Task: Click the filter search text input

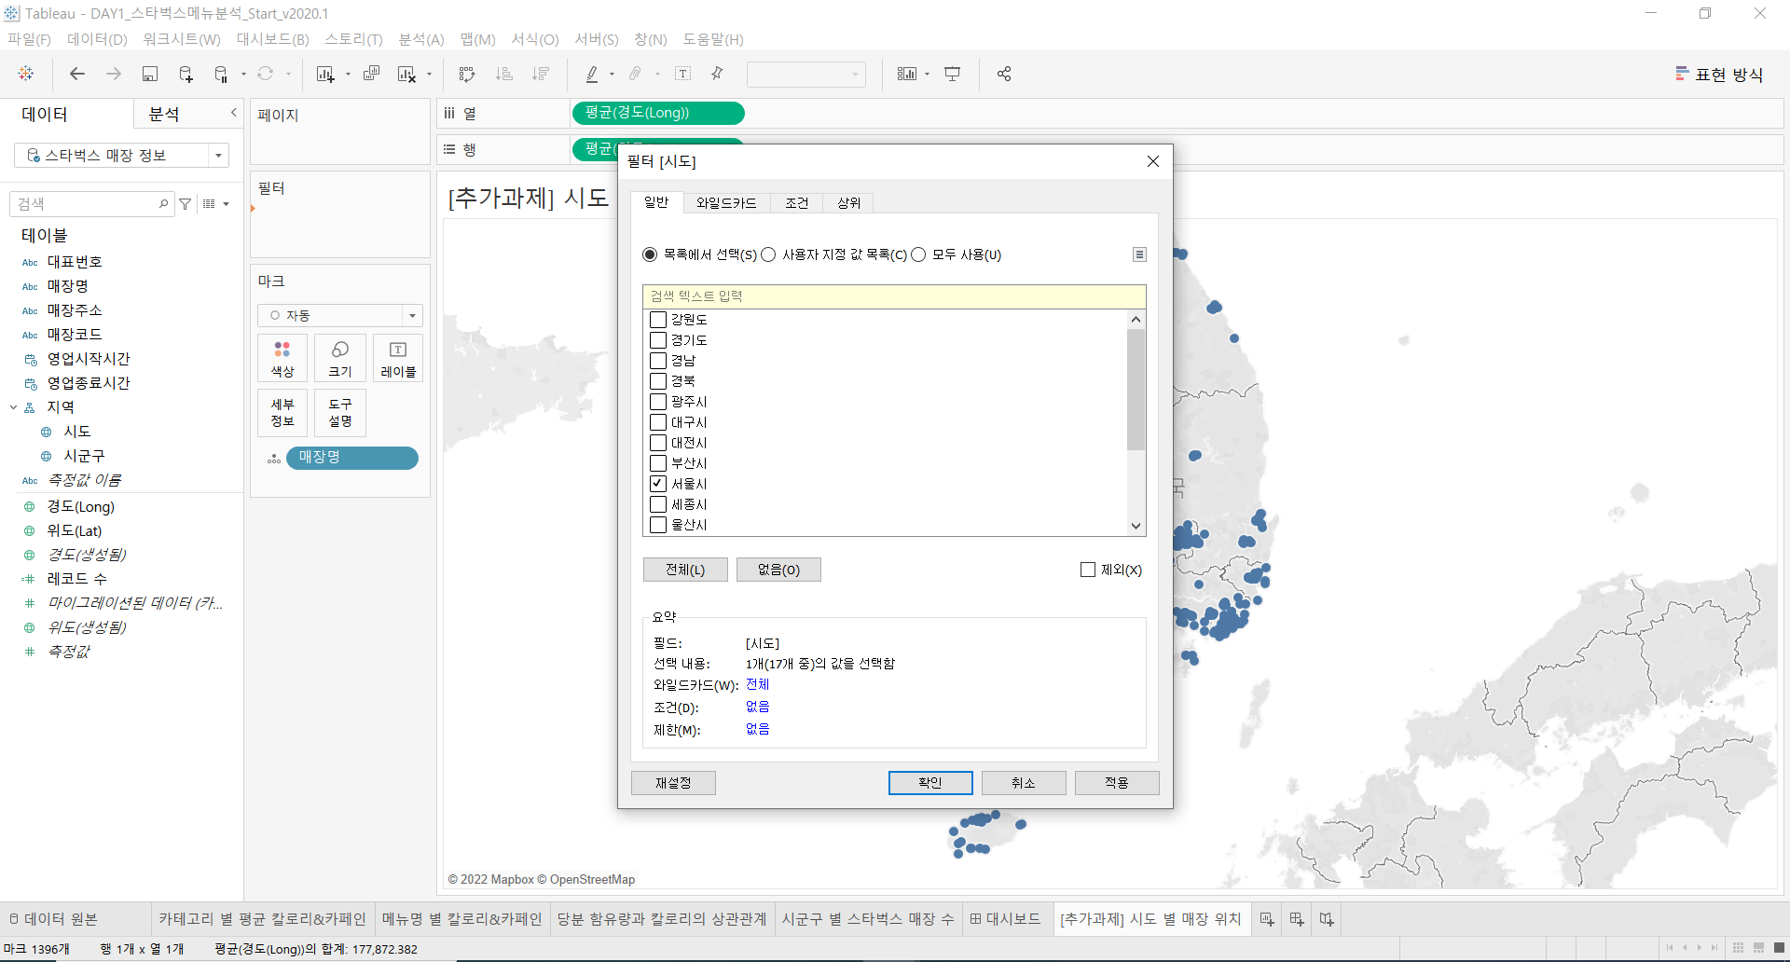Action: click(894, 296)
